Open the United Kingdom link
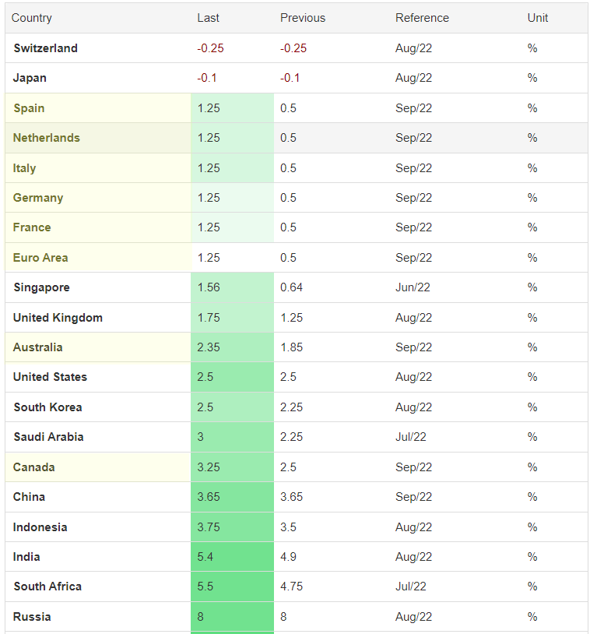The image size is (590, 634). click(58, 318)
